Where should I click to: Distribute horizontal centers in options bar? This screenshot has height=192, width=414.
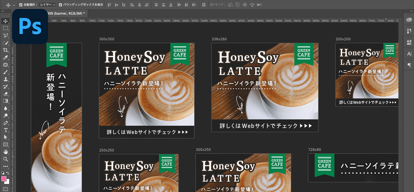[186, 5]
